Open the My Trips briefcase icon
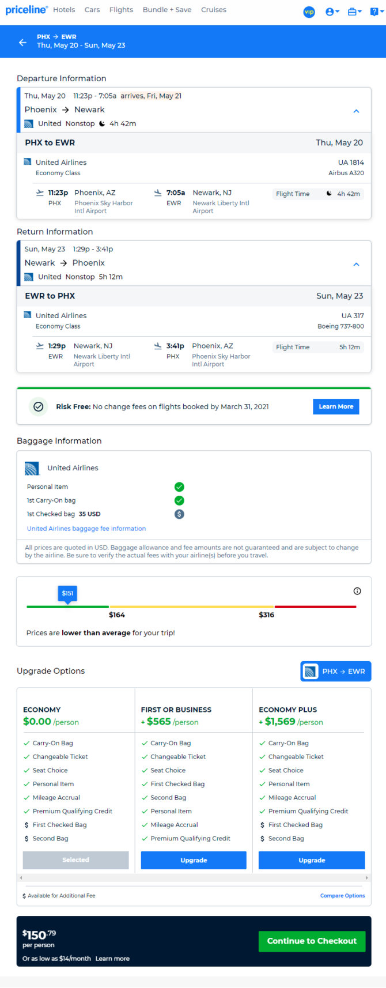The height and width of the screenshot is (988, 386). (x=355, y=12)
